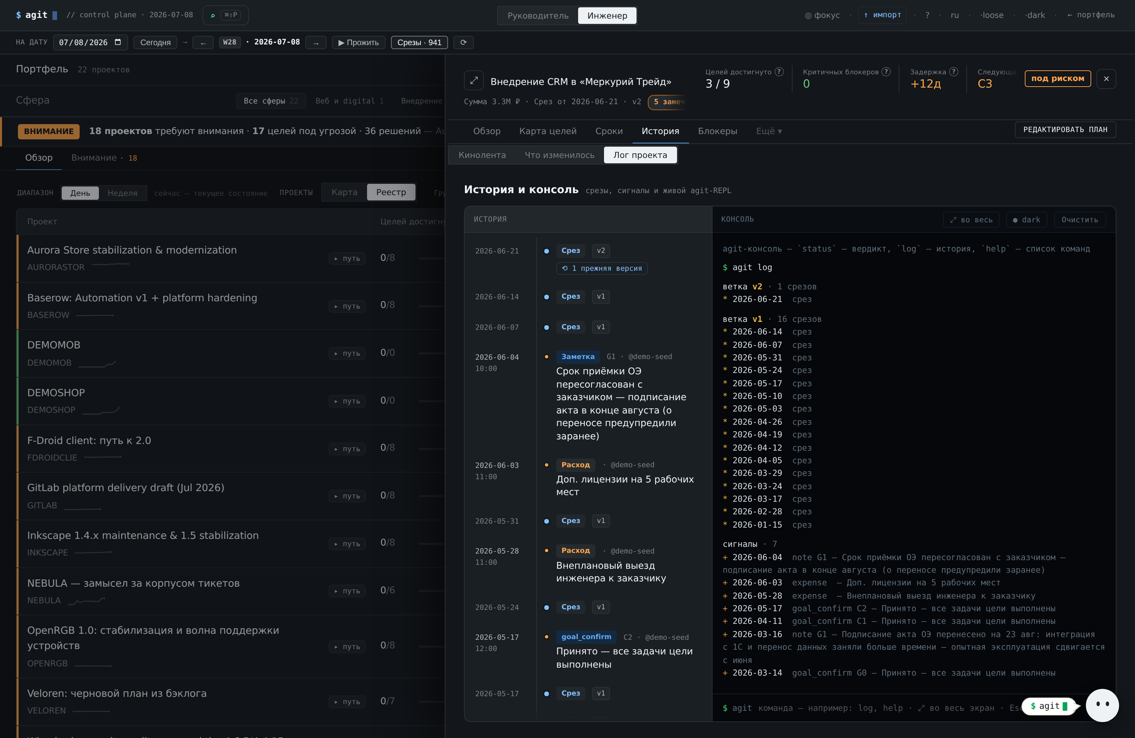Switch to Кинолента sub-tab
The image size is (1135, 738).
click(x=482, y=155)
